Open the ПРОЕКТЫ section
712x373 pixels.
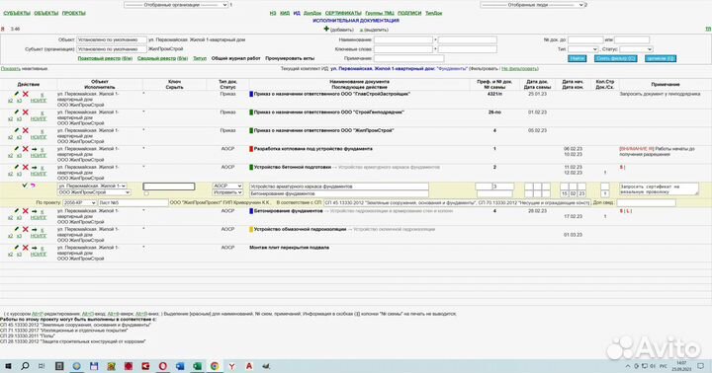click(73, 13)
